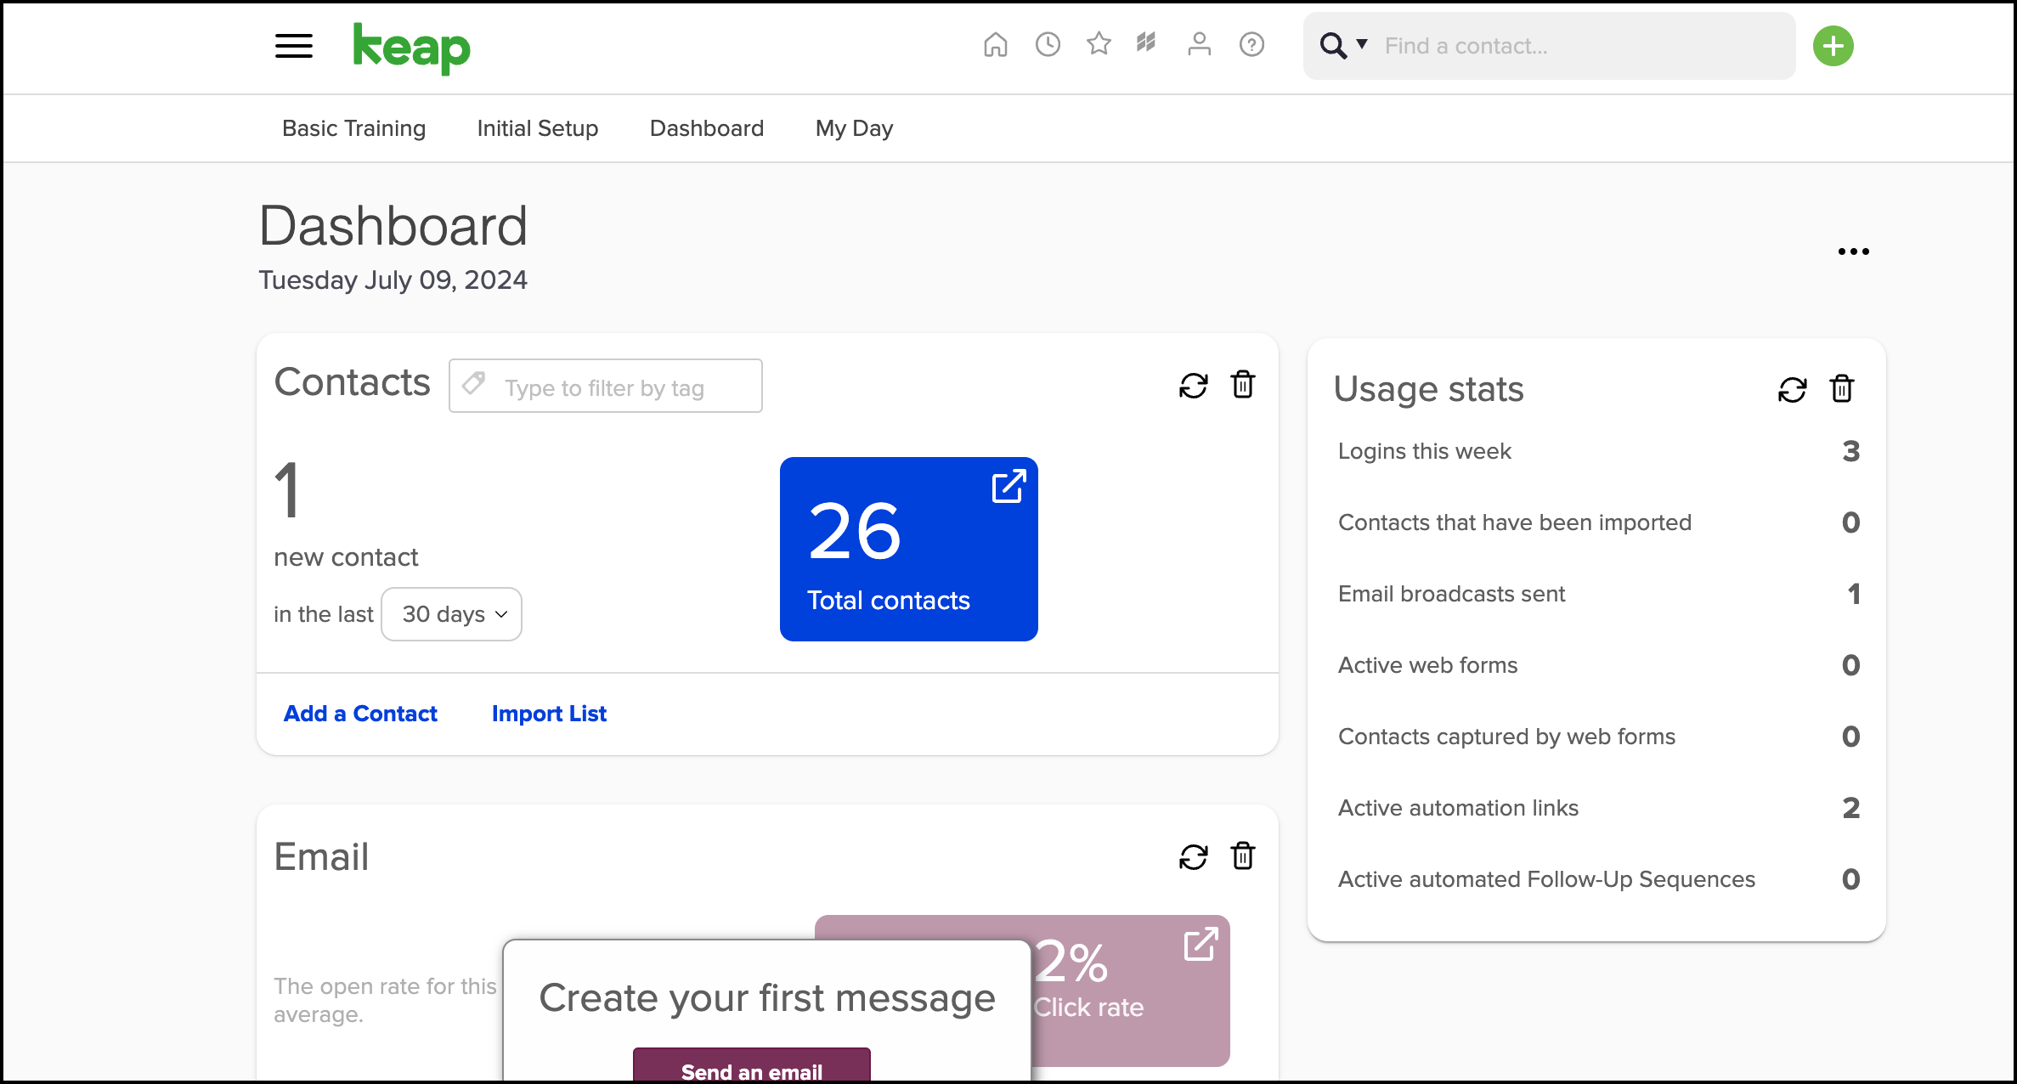
Task: Click the green plus add button
Action: pos(1833,46)
